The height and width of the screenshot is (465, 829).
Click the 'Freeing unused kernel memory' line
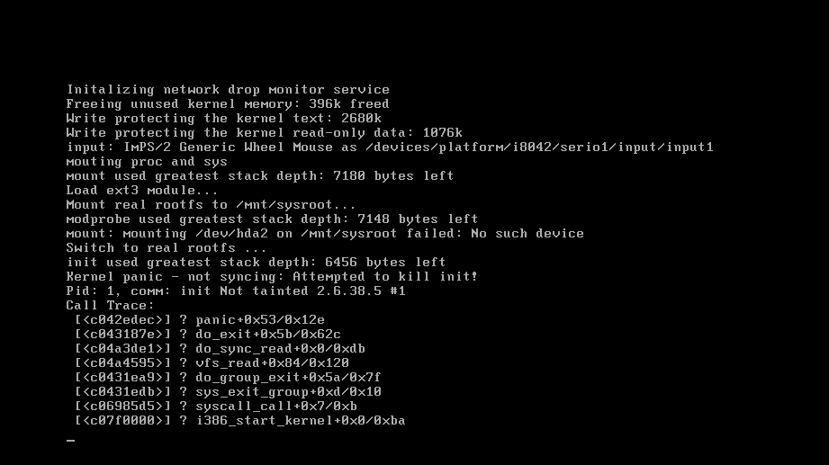pos(228,103)
